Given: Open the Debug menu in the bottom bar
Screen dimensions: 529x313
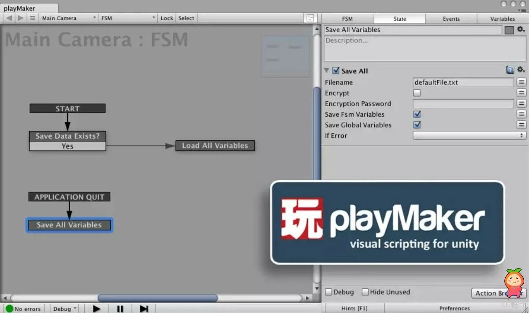Looking at the screenshot, I should click(64, 309).
